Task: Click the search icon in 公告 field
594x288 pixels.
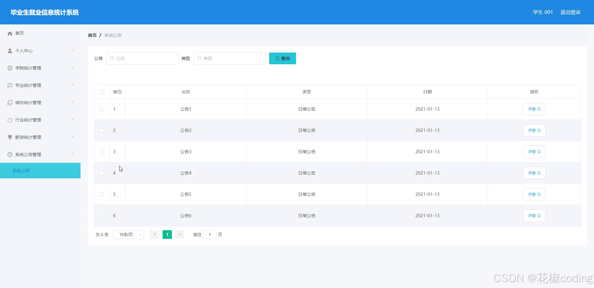Action: [112, 58]
